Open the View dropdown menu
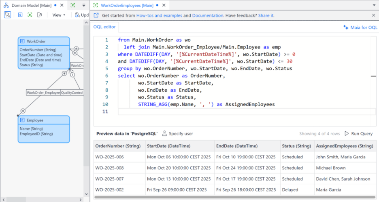 point(59,15)
